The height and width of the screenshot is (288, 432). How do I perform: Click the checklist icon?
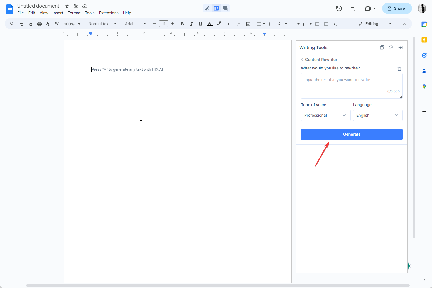coord(280,24)
